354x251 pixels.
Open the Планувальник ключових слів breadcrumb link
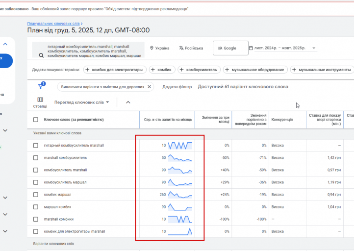(x=53, y=24)
